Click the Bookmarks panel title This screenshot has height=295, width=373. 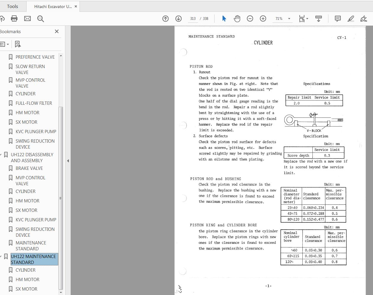pyautogui.click(x=10, y=31)
